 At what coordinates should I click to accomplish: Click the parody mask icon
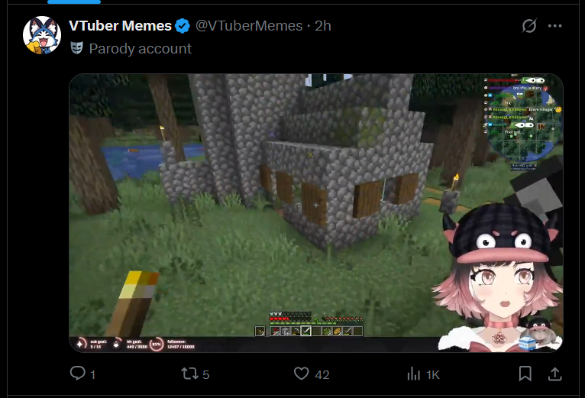tap(77, 48)
